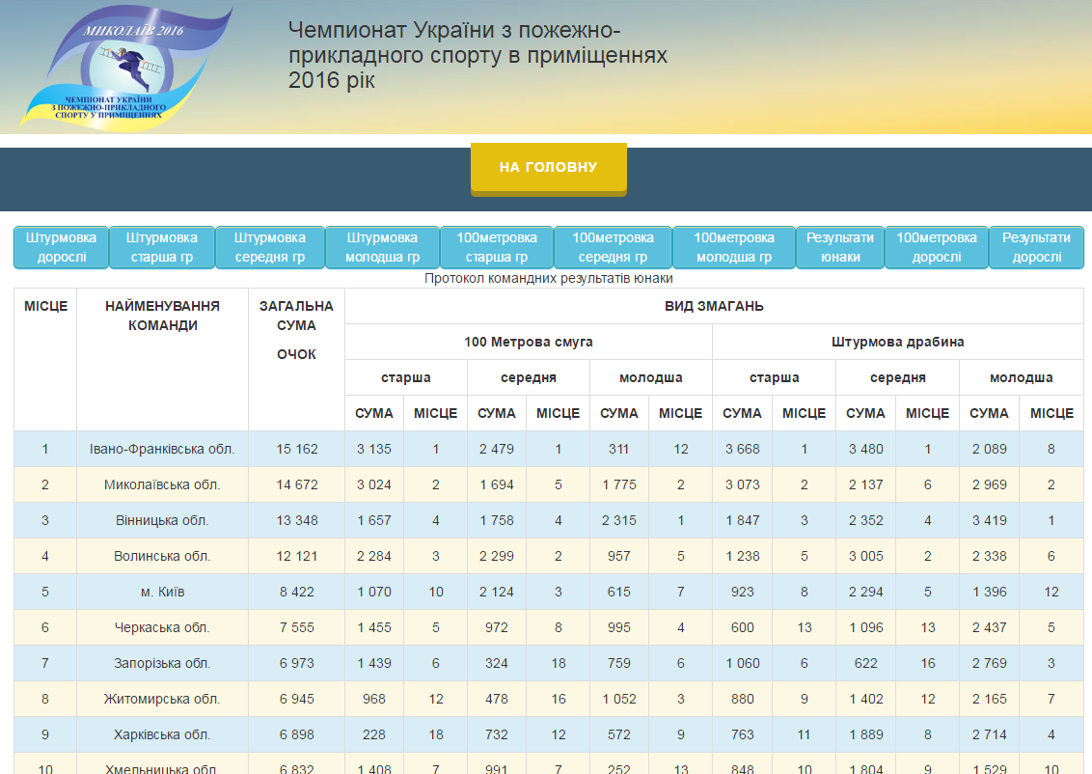Open the Штурмовка дорослі tab
The height and width of the screenshot is (774, 1092).
click(x=61, y=247)
